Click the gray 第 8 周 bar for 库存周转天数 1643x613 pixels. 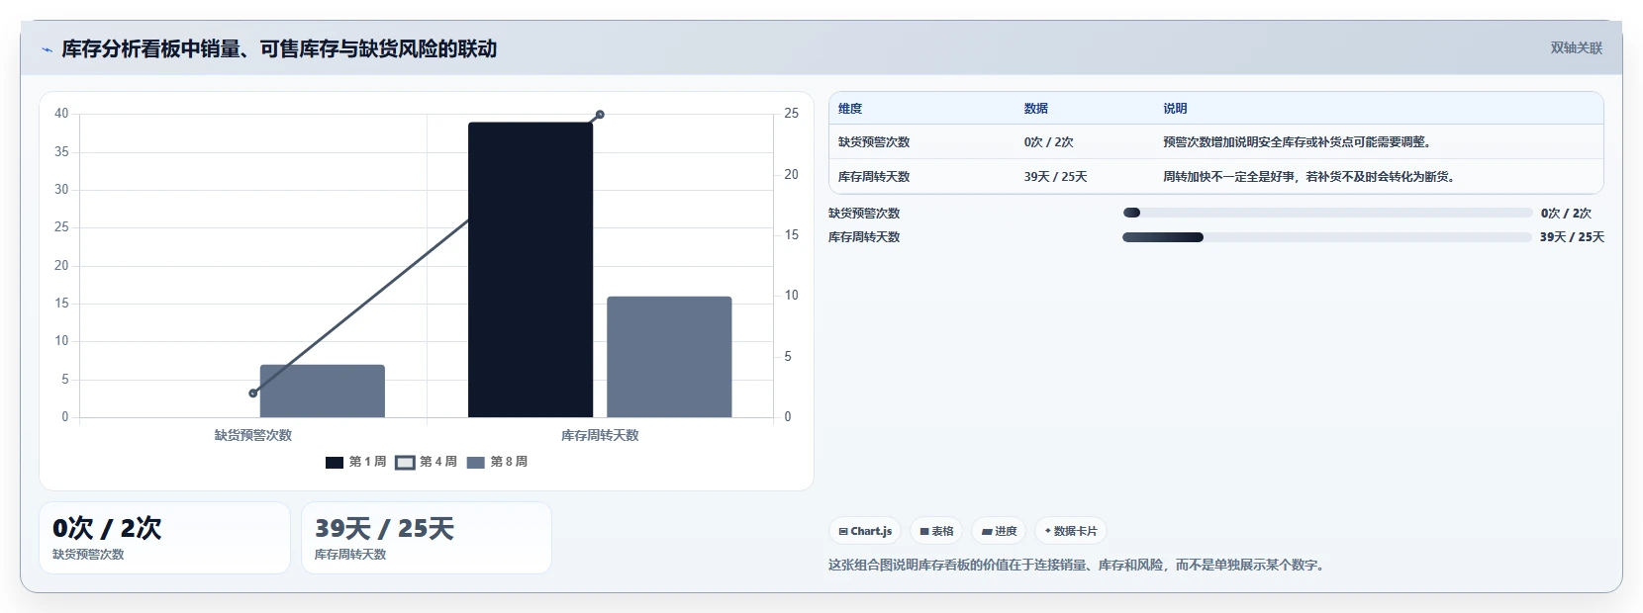669,357
